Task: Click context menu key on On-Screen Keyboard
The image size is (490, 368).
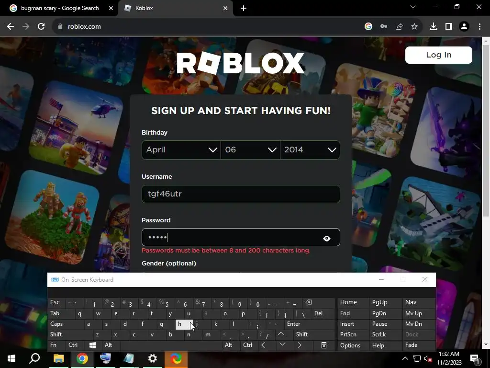Action: click(x=324, y=345)
